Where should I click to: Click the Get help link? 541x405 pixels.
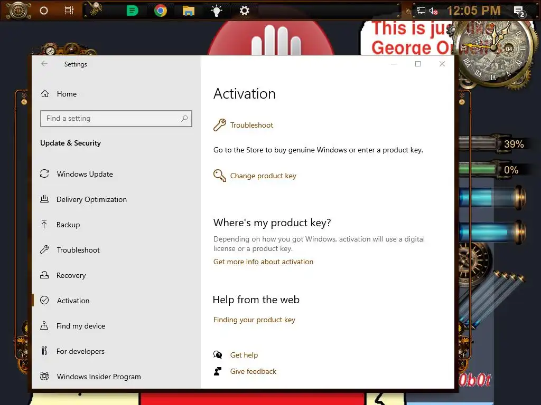click(x=244, y=355)
